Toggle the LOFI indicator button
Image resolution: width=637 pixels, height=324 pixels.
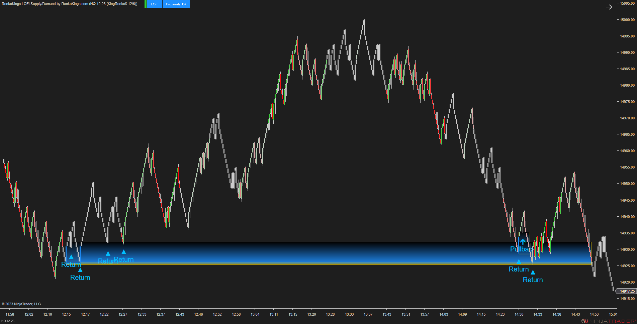154,4
